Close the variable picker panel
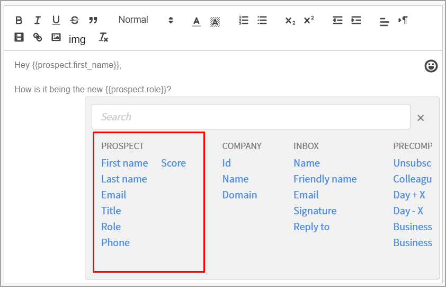Viewport: 446px width, 287px height. [421, 118]
